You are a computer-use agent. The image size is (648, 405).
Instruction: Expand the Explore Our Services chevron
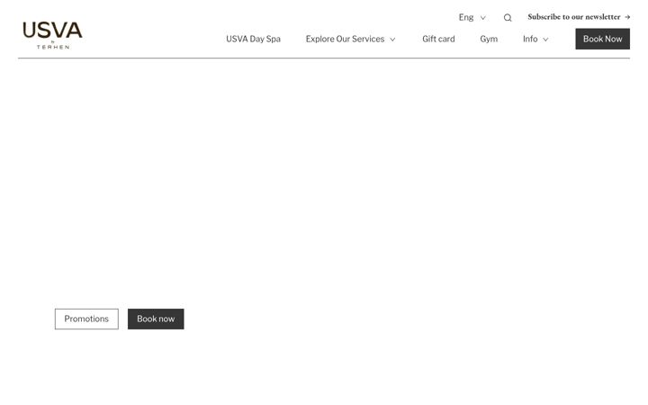[392, 40]
